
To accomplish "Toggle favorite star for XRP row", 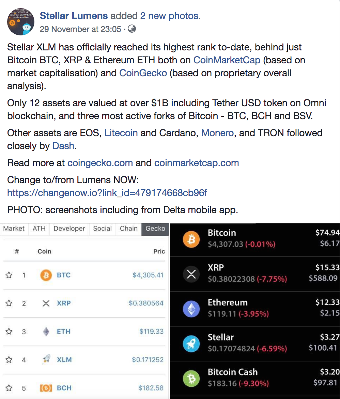I will click(x=9, y=303).
